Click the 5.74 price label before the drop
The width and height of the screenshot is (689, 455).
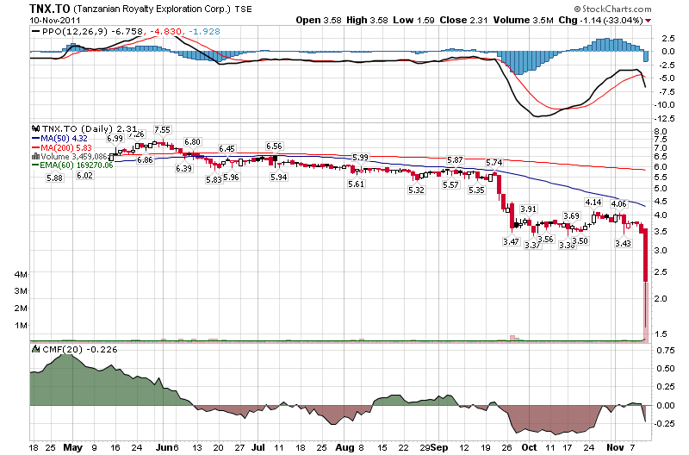[x=493, y=162]
